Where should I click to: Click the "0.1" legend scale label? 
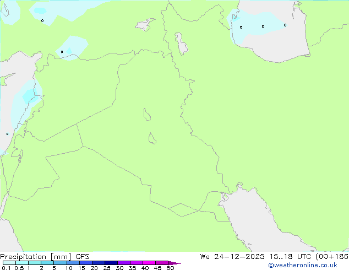pos(6,268)
